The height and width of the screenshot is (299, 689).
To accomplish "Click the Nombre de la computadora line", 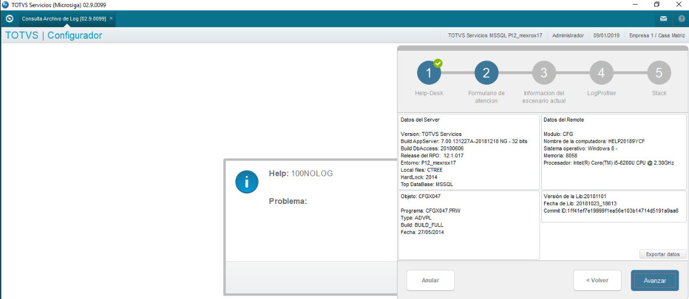I will (x=594, y=141).
